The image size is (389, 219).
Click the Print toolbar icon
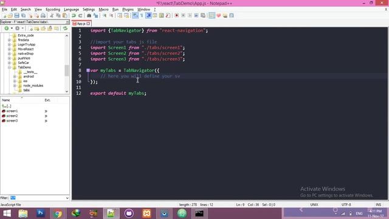(43, 16)
